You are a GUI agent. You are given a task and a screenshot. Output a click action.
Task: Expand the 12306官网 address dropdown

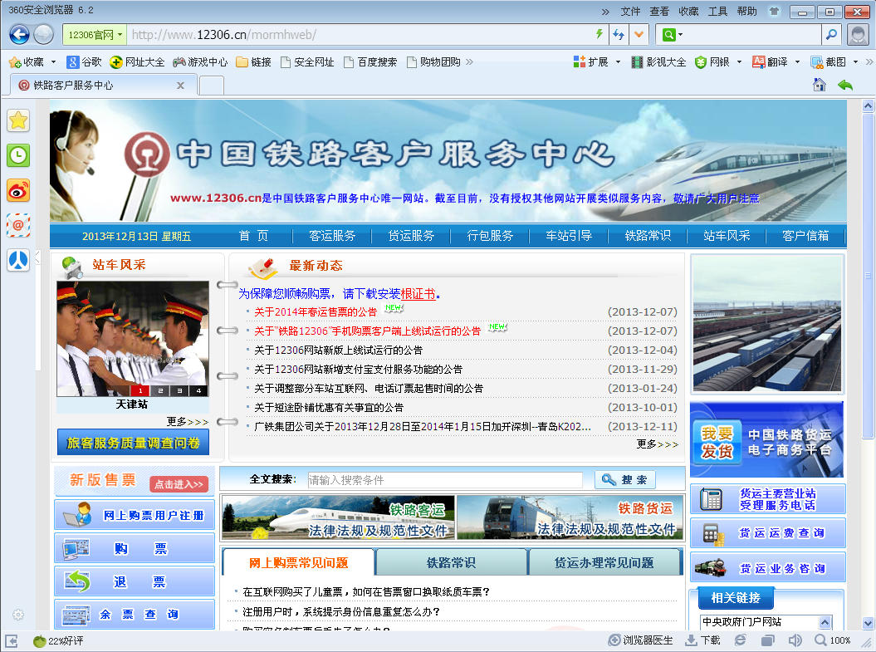(x=120, y=35)
